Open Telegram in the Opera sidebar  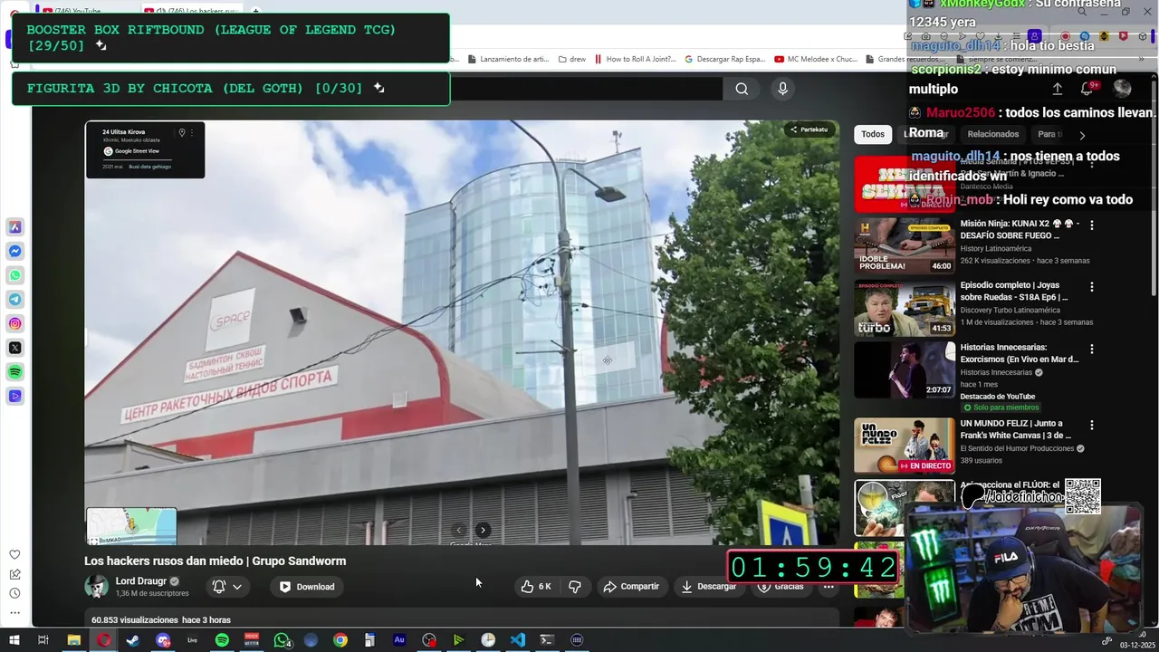(x=15, y=300)
